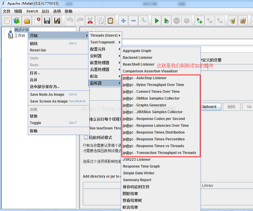Expand the Threads (Users) submenu
The height and width of the screenshot is (211, 253).
[x=105, y=35]
